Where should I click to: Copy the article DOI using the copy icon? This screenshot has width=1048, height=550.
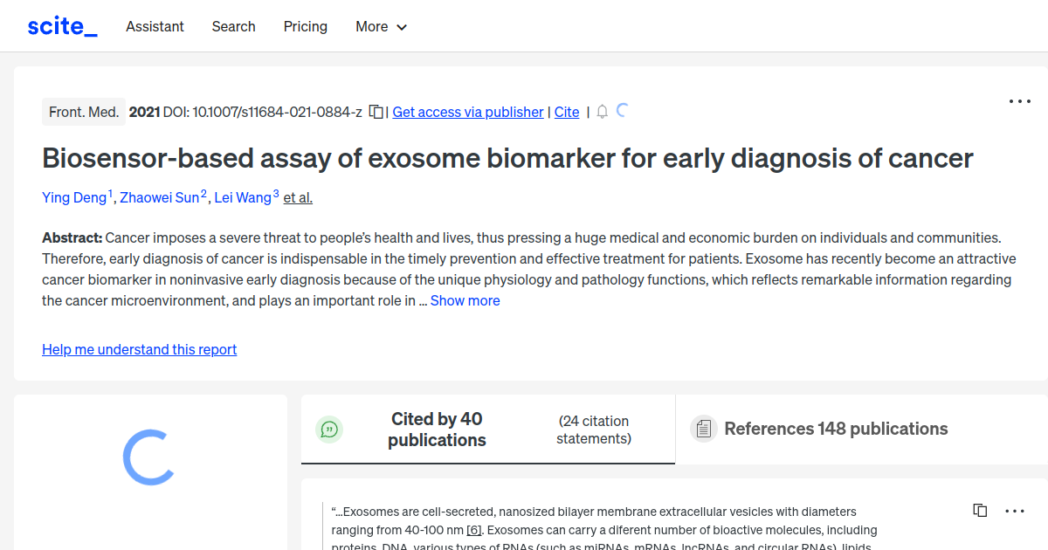tap(375, 112)
